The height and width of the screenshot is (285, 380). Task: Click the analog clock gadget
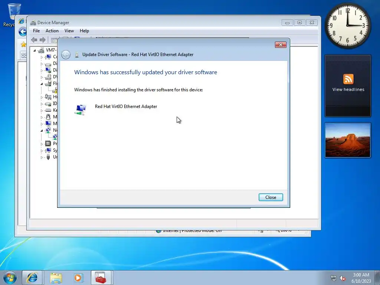click(x=347, y=26)
